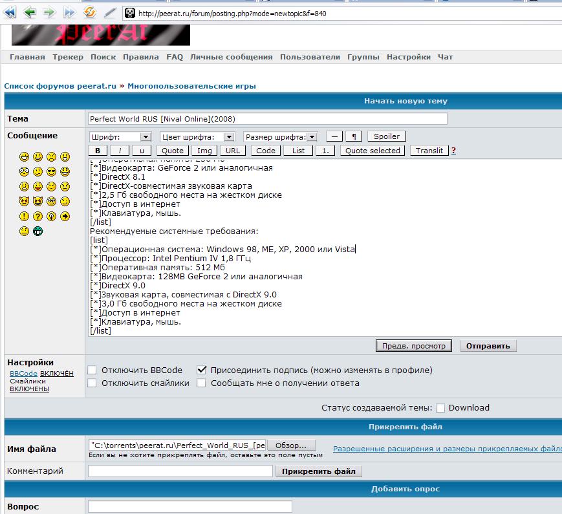Screen dimensions: 562x514
Task: Insert the shocked big-eyes smiley
Action: click(24, 172)
